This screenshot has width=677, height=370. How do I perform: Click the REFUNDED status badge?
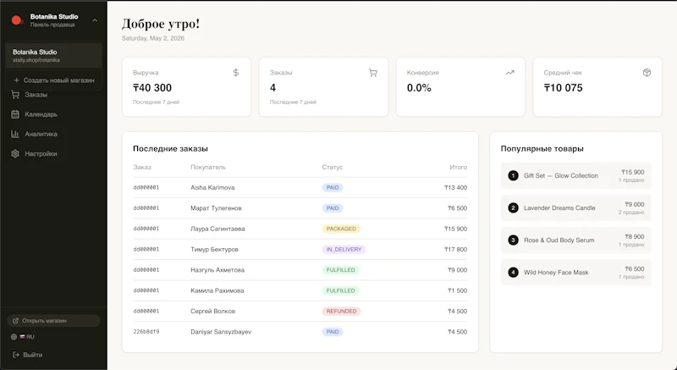pyautogui.click(x=341, y=312)
